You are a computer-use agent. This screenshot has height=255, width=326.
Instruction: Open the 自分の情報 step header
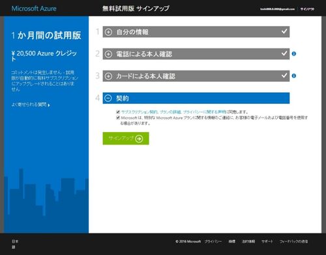tap(196, 32)
